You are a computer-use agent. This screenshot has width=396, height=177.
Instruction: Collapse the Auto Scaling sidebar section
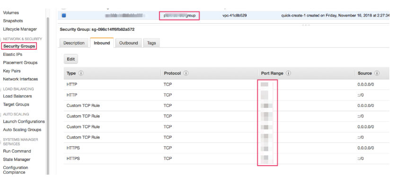click(x=1, y=115)
